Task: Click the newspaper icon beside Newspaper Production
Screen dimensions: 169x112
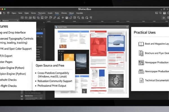Action: (x=141, y=63)
